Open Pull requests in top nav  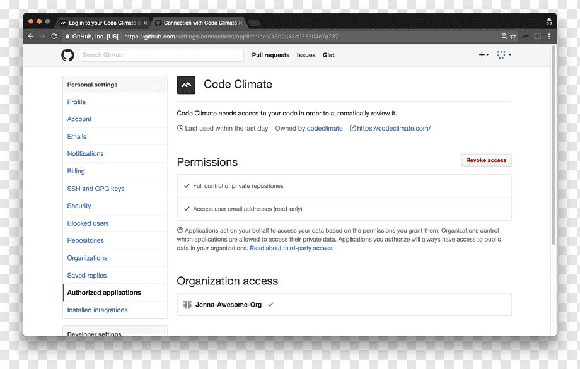pyautogui.click(x=270, y=55)
